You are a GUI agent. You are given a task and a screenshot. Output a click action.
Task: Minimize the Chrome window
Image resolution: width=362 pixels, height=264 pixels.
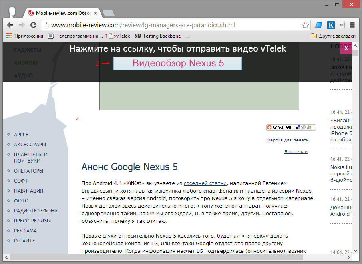click(326, 5)
